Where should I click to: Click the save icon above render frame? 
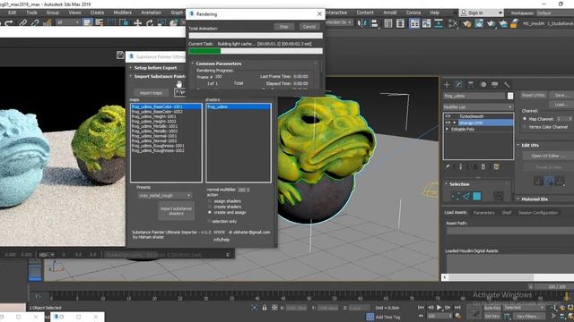120,55
